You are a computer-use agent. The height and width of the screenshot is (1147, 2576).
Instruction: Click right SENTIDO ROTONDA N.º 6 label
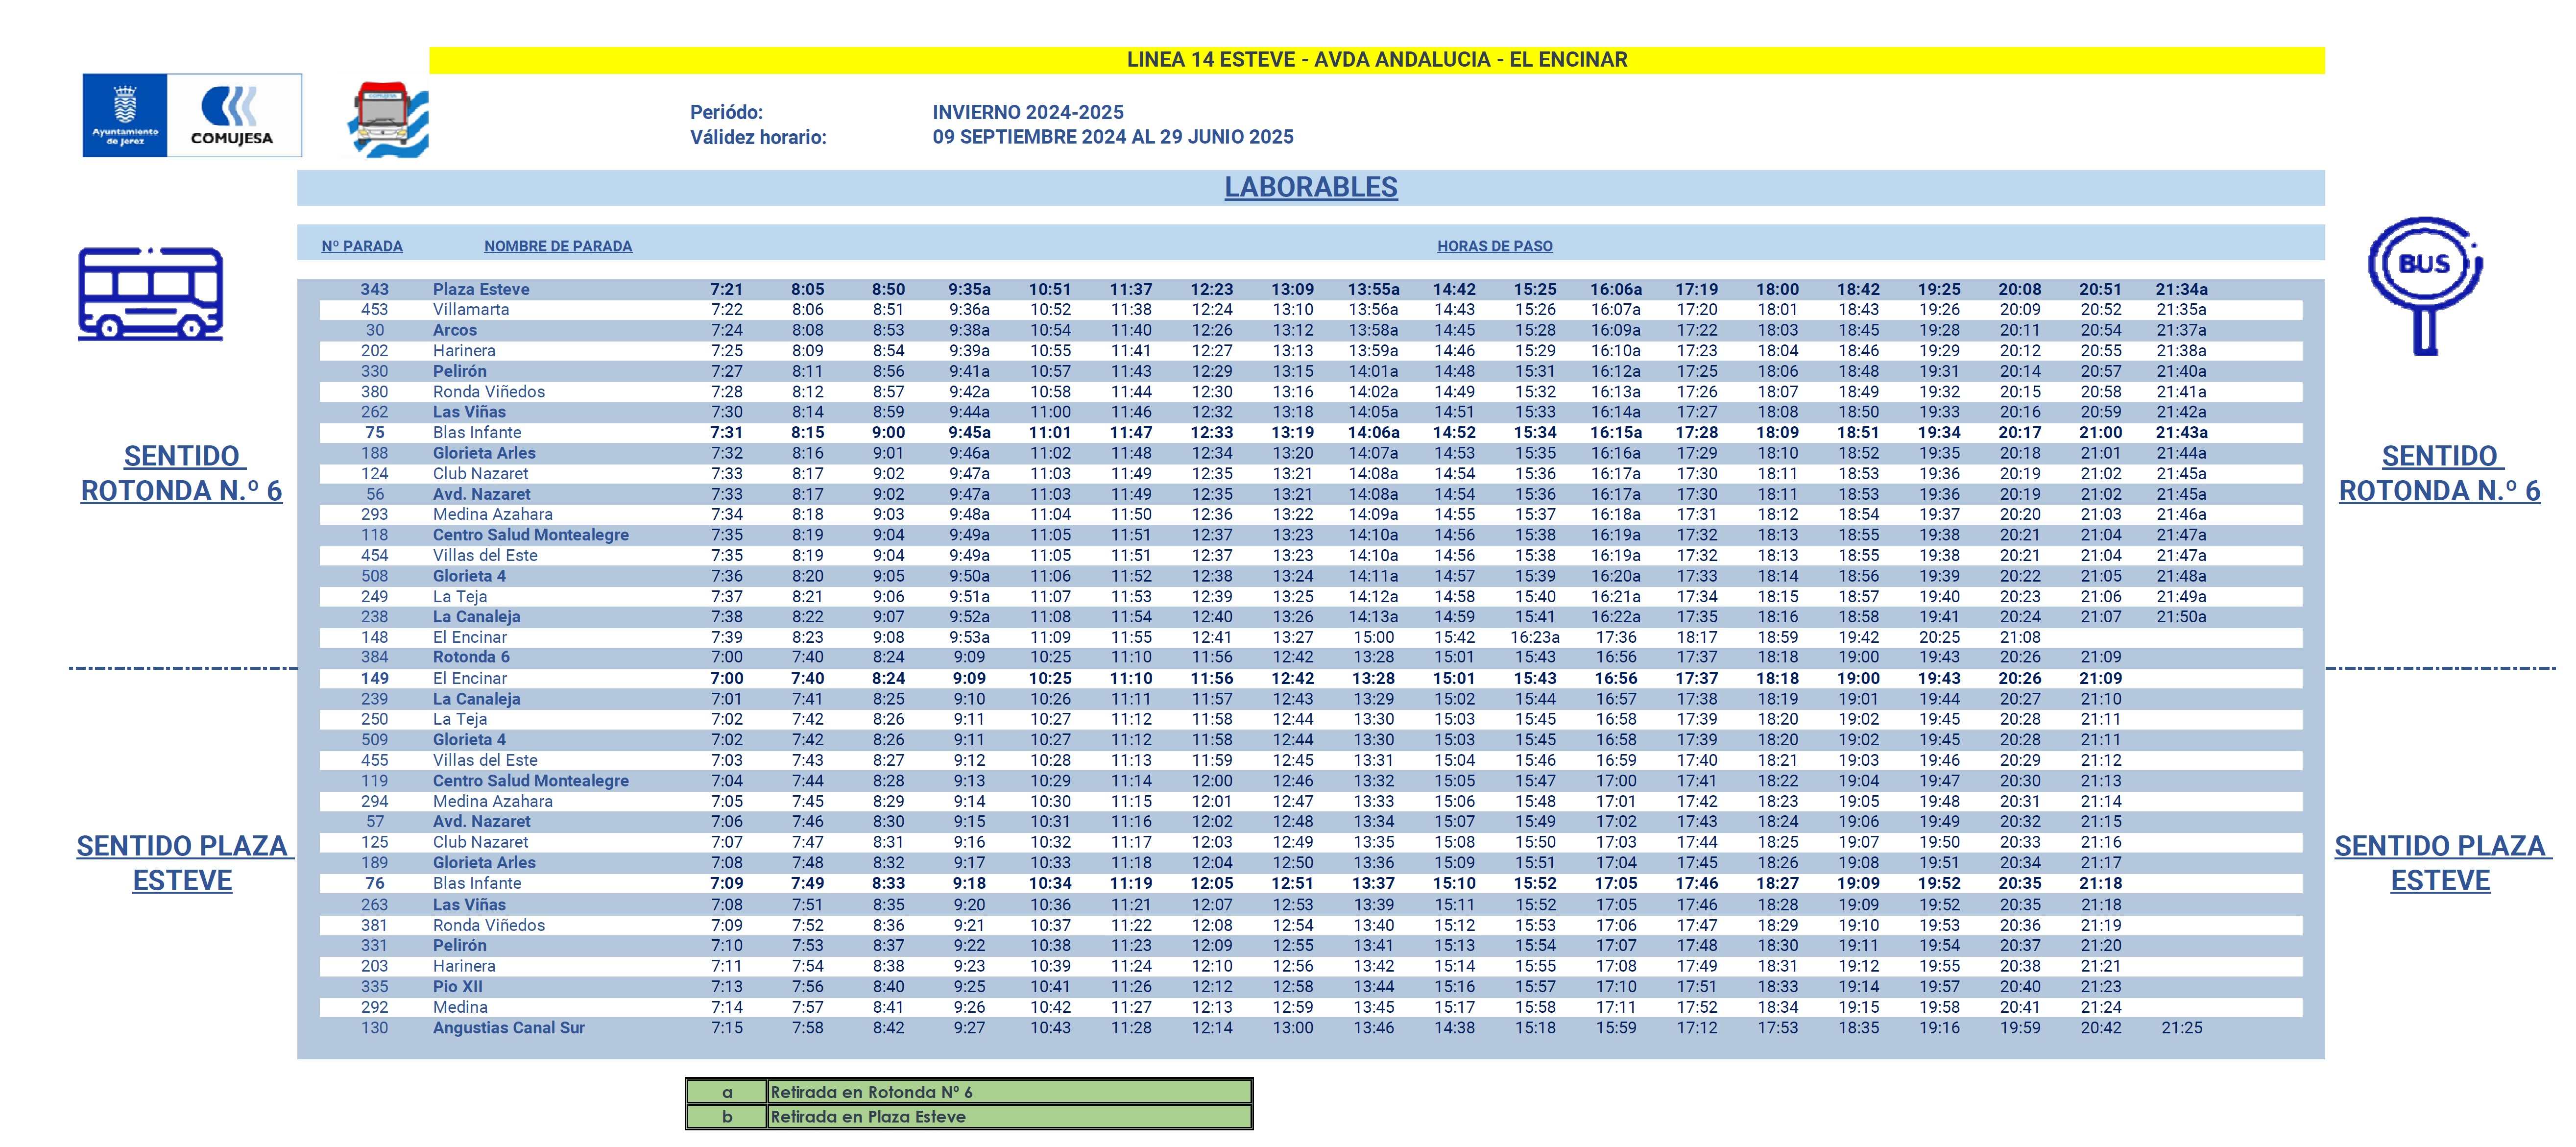click(x=2439, y=473)
